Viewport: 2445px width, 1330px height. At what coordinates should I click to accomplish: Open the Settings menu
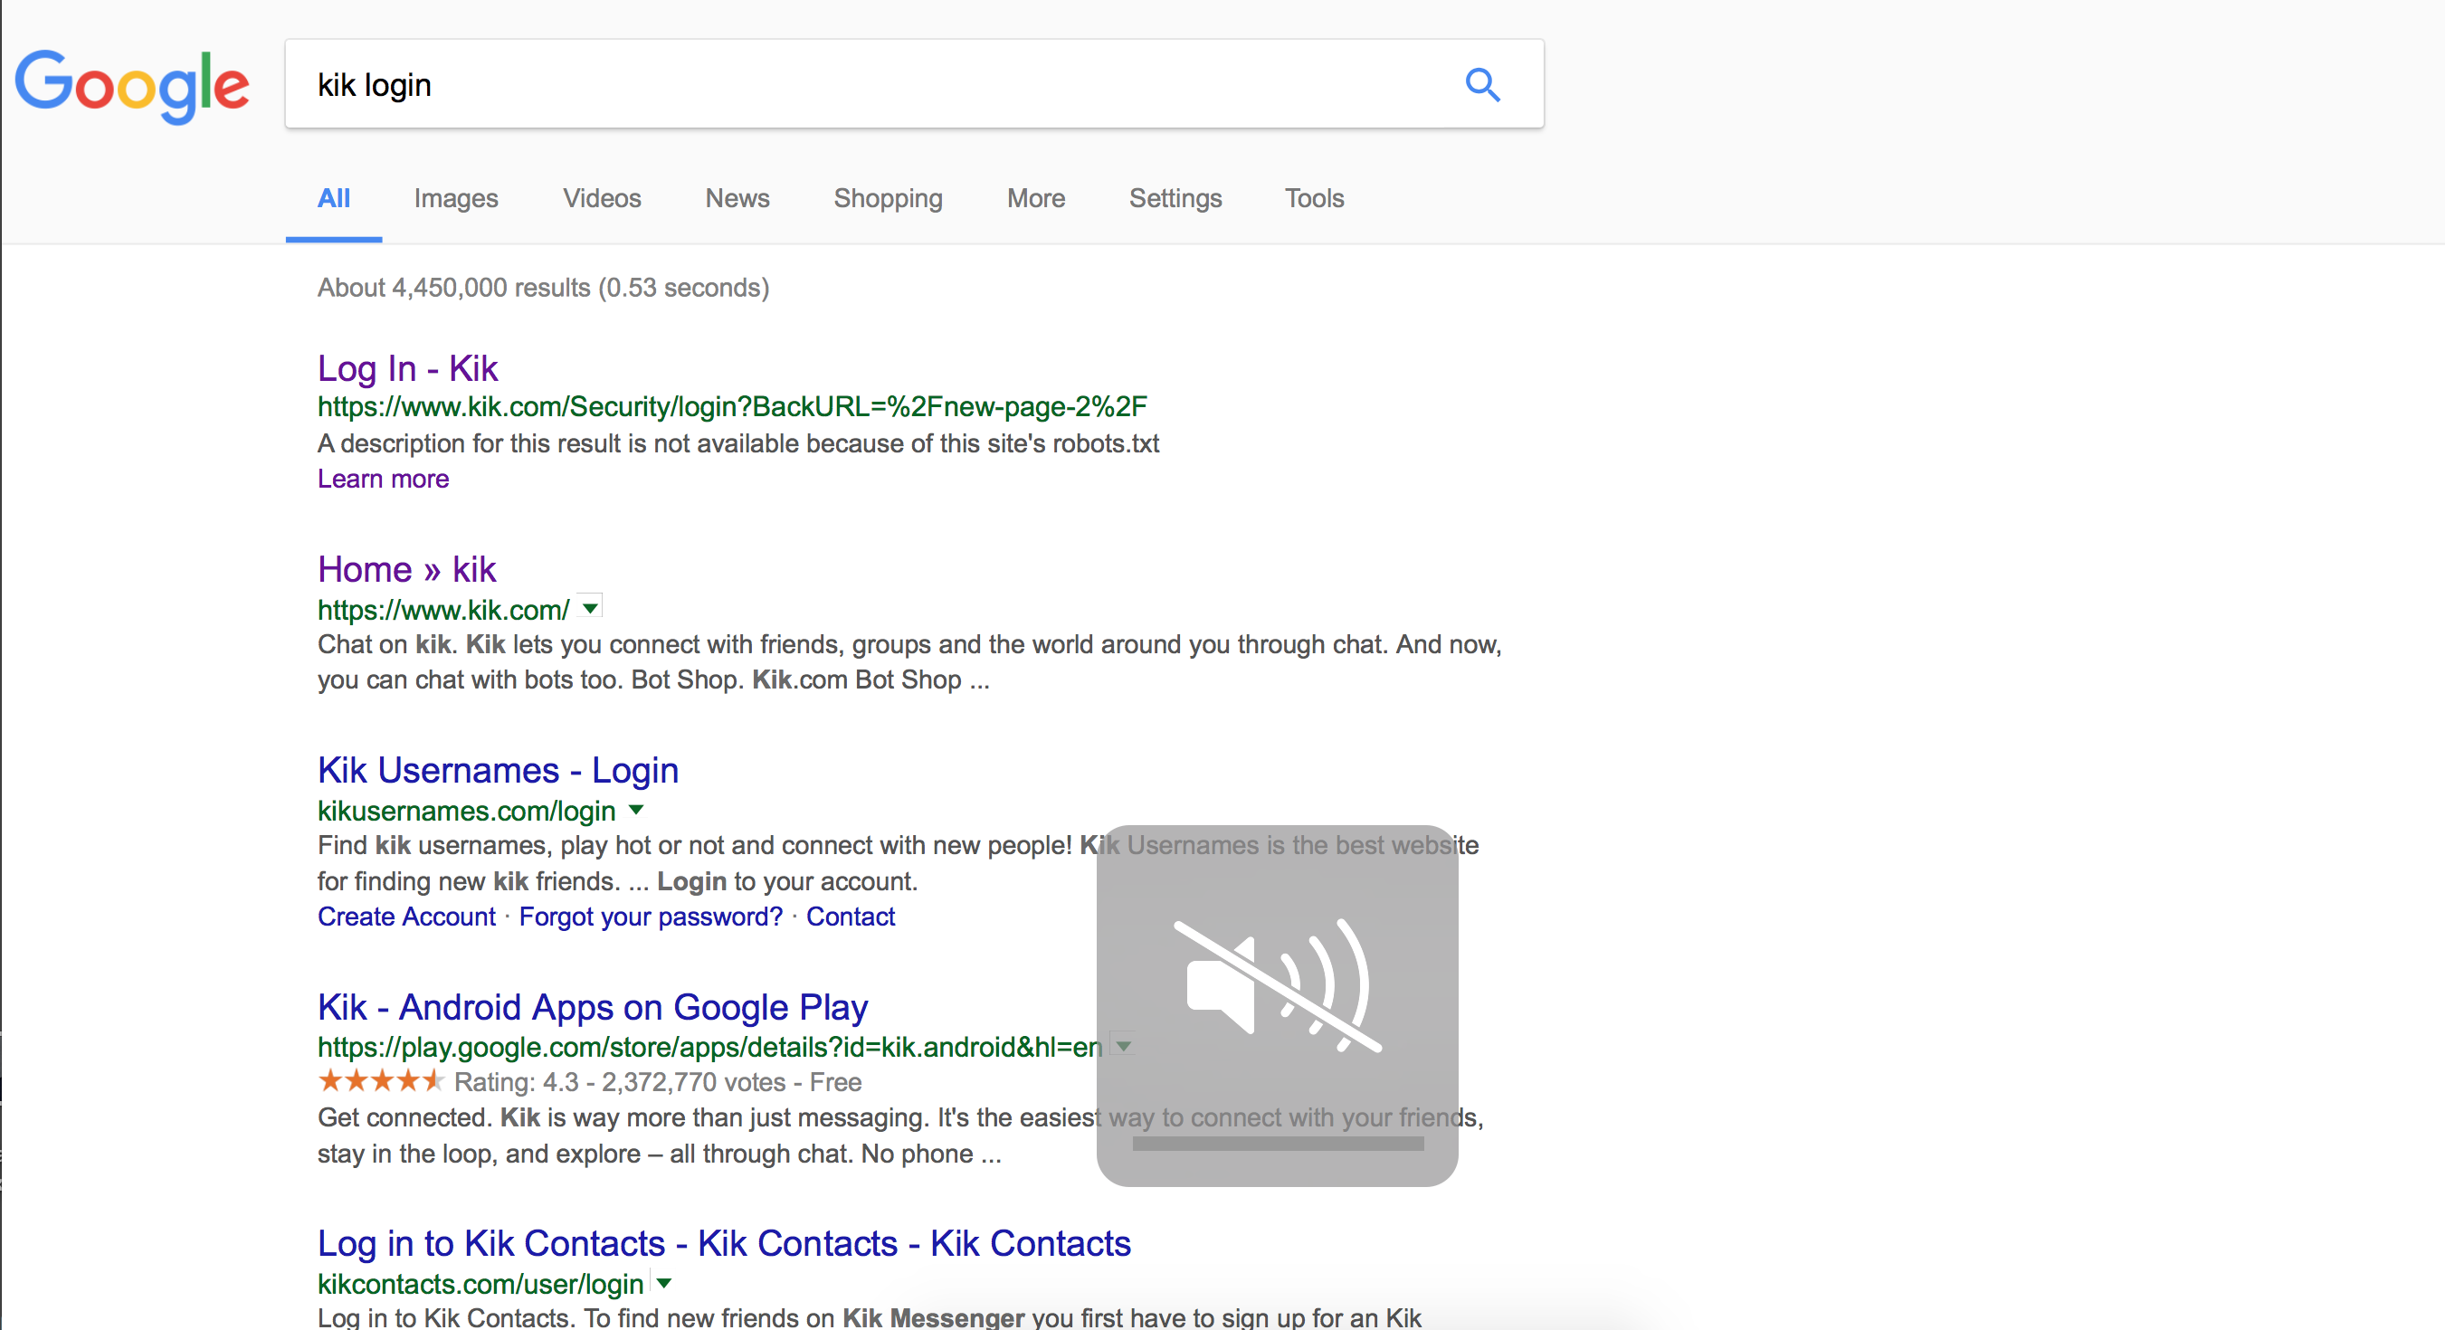point(1175,198)
